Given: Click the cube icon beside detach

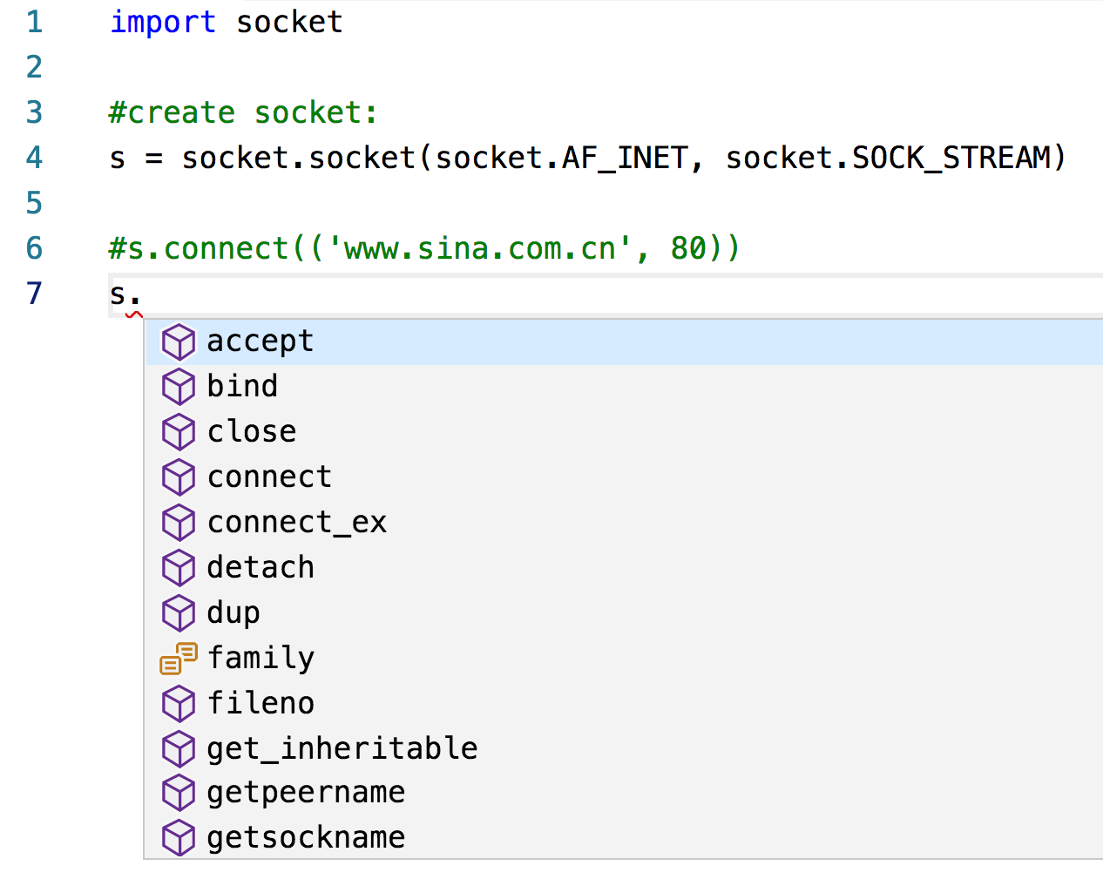Looking at the screenshot, I should coord(179,568).
